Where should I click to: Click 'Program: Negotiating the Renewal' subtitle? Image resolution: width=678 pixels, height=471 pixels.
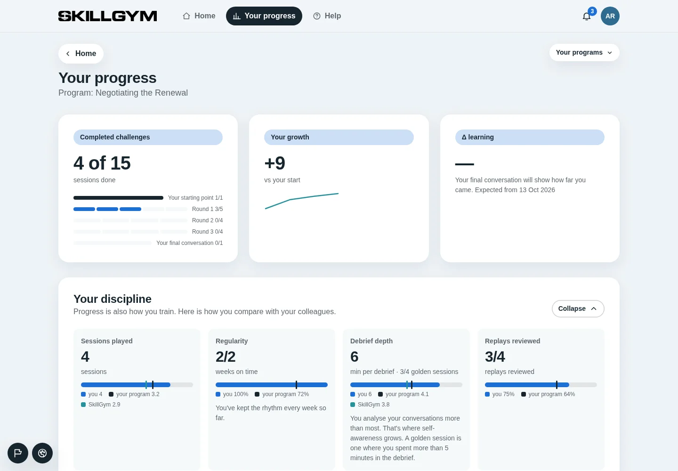click(x=123, y=93)
